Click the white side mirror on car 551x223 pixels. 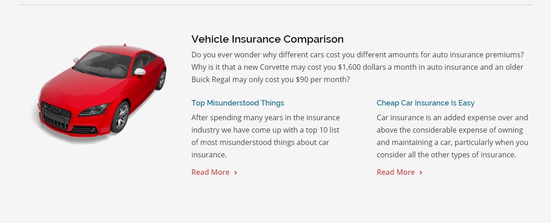point(140,72)
